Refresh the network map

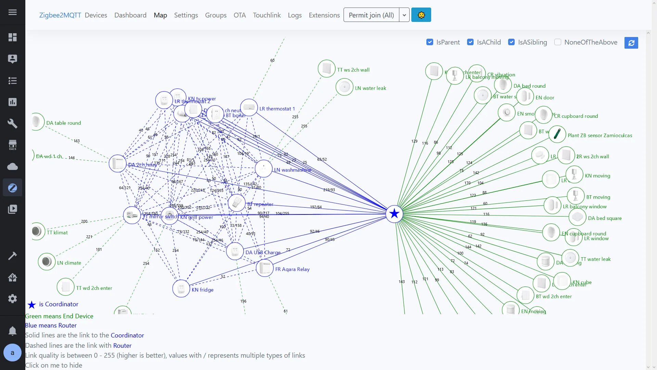point(631,43)
